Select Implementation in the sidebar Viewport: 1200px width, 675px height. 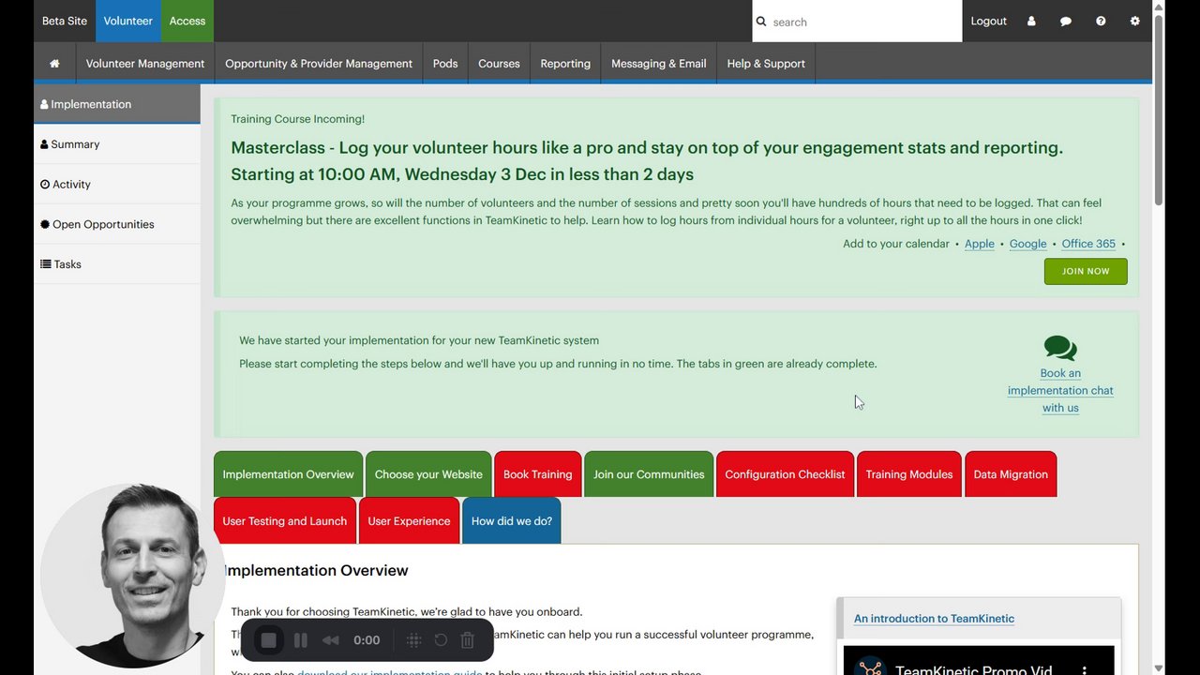117,104
